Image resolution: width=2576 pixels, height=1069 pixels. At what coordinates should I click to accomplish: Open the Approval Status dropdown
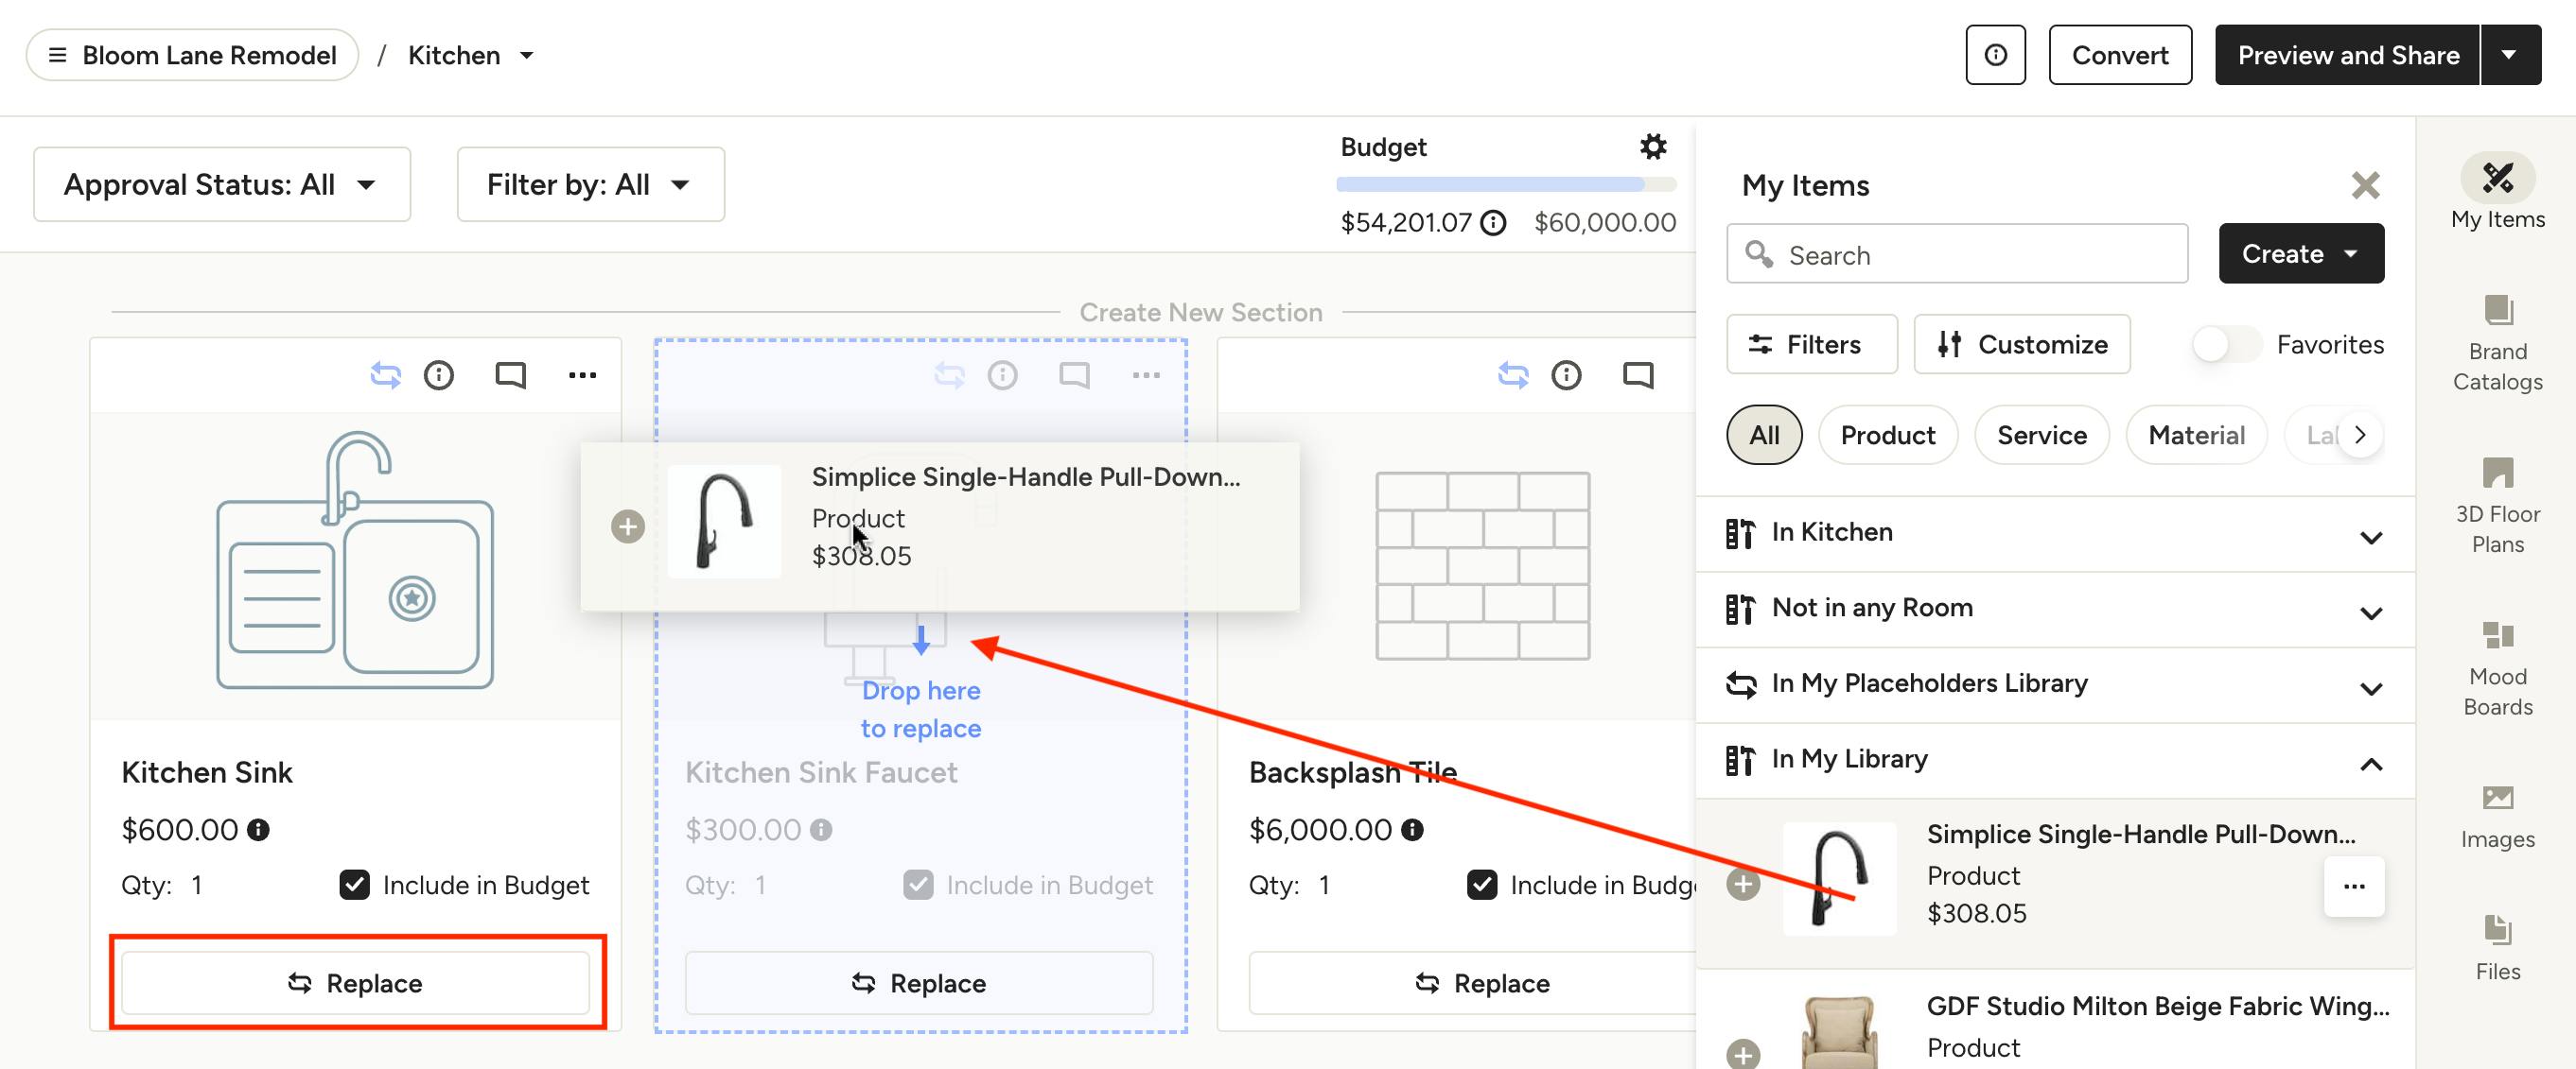click(x=221, y=185)
